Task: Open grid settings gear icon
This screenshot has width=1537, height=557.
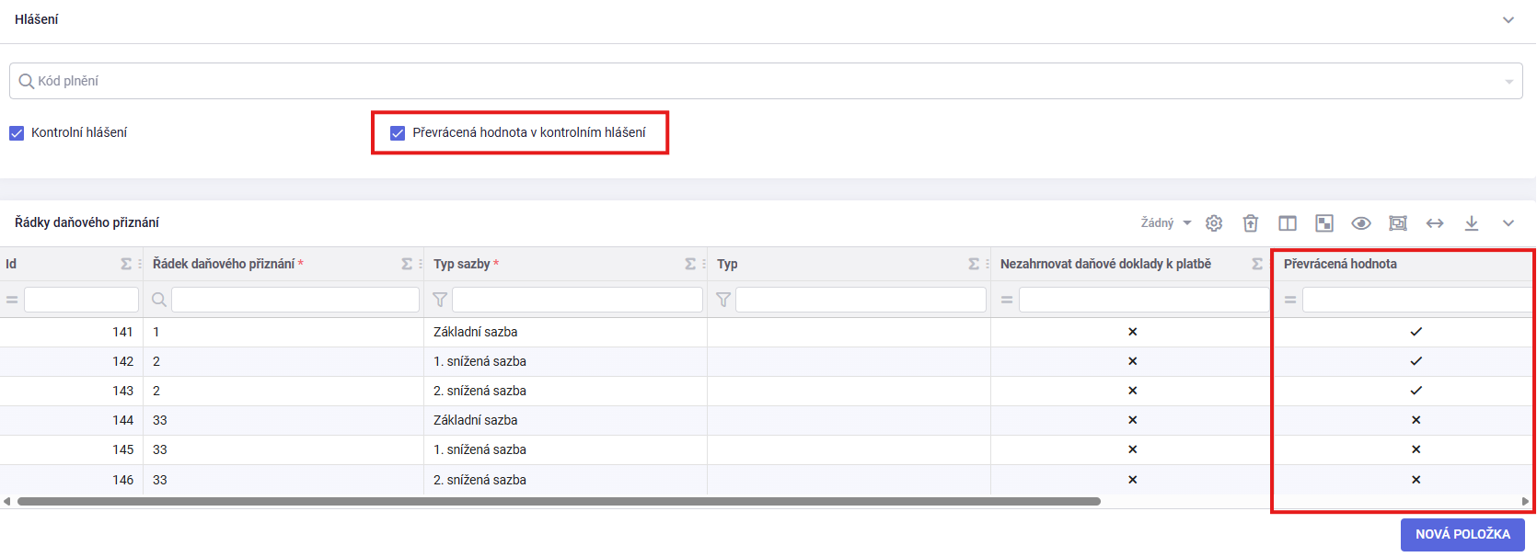Action: coord(1214,223)
